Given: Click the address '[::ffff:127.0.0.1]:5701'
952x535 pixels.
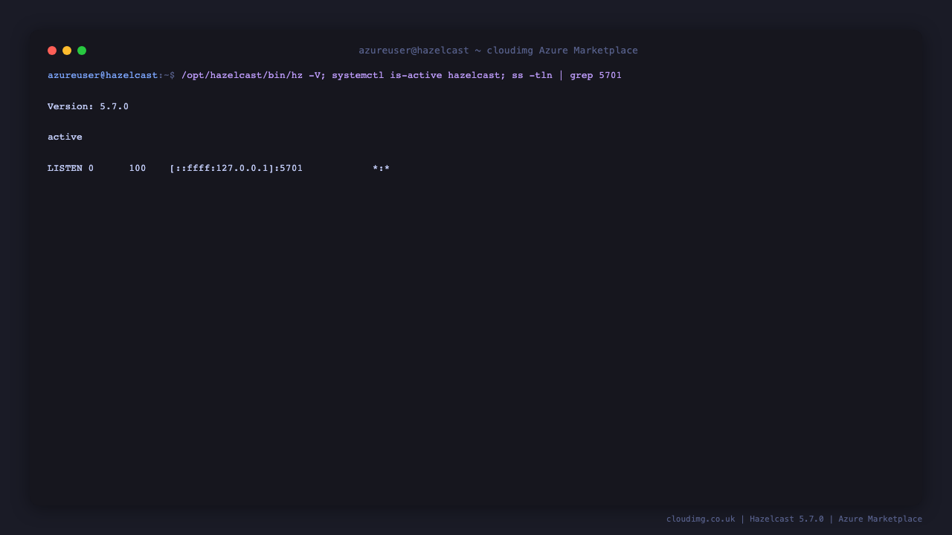Looking at the screenshot, I should pyautogui.click(x=236, y=168).
